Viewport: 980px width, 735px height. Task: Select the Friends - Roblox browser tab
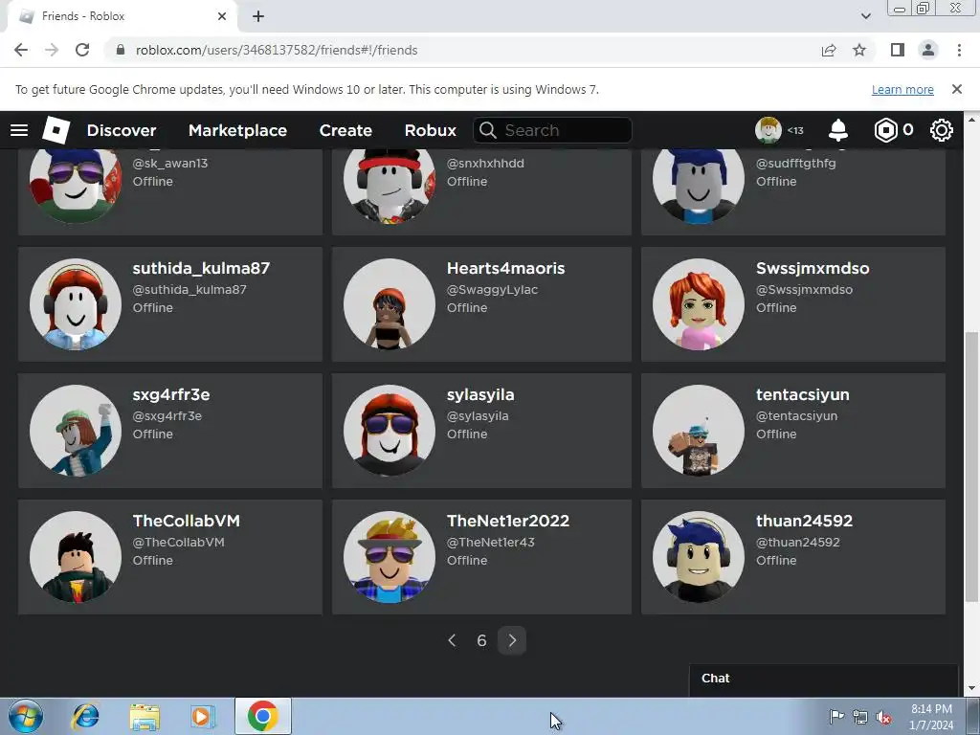click(x=122, y=16)
